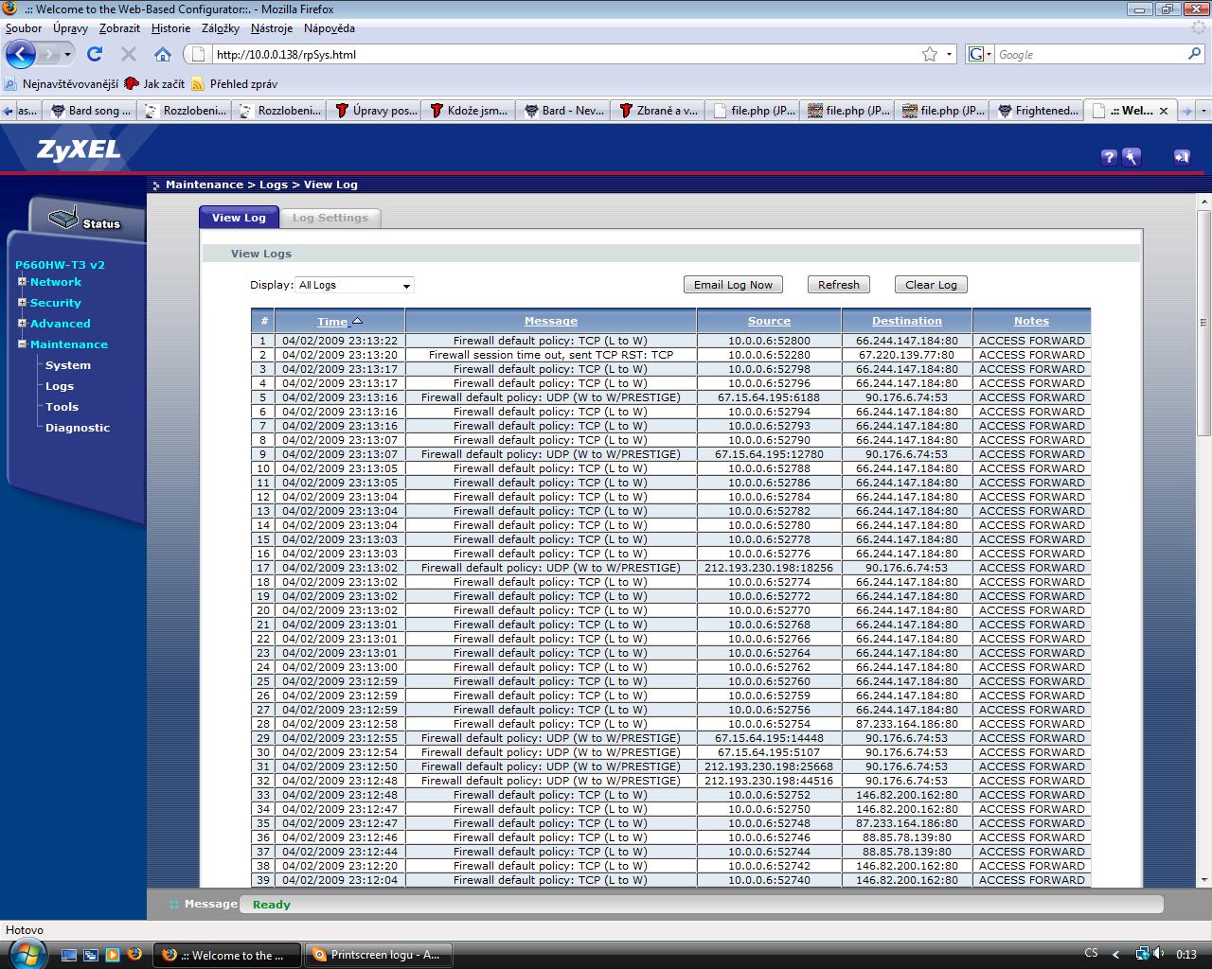The height and width of the screenshot is (969, 1212).
Task: Click the Firefox reload page icon
Action: click(95, 54)
